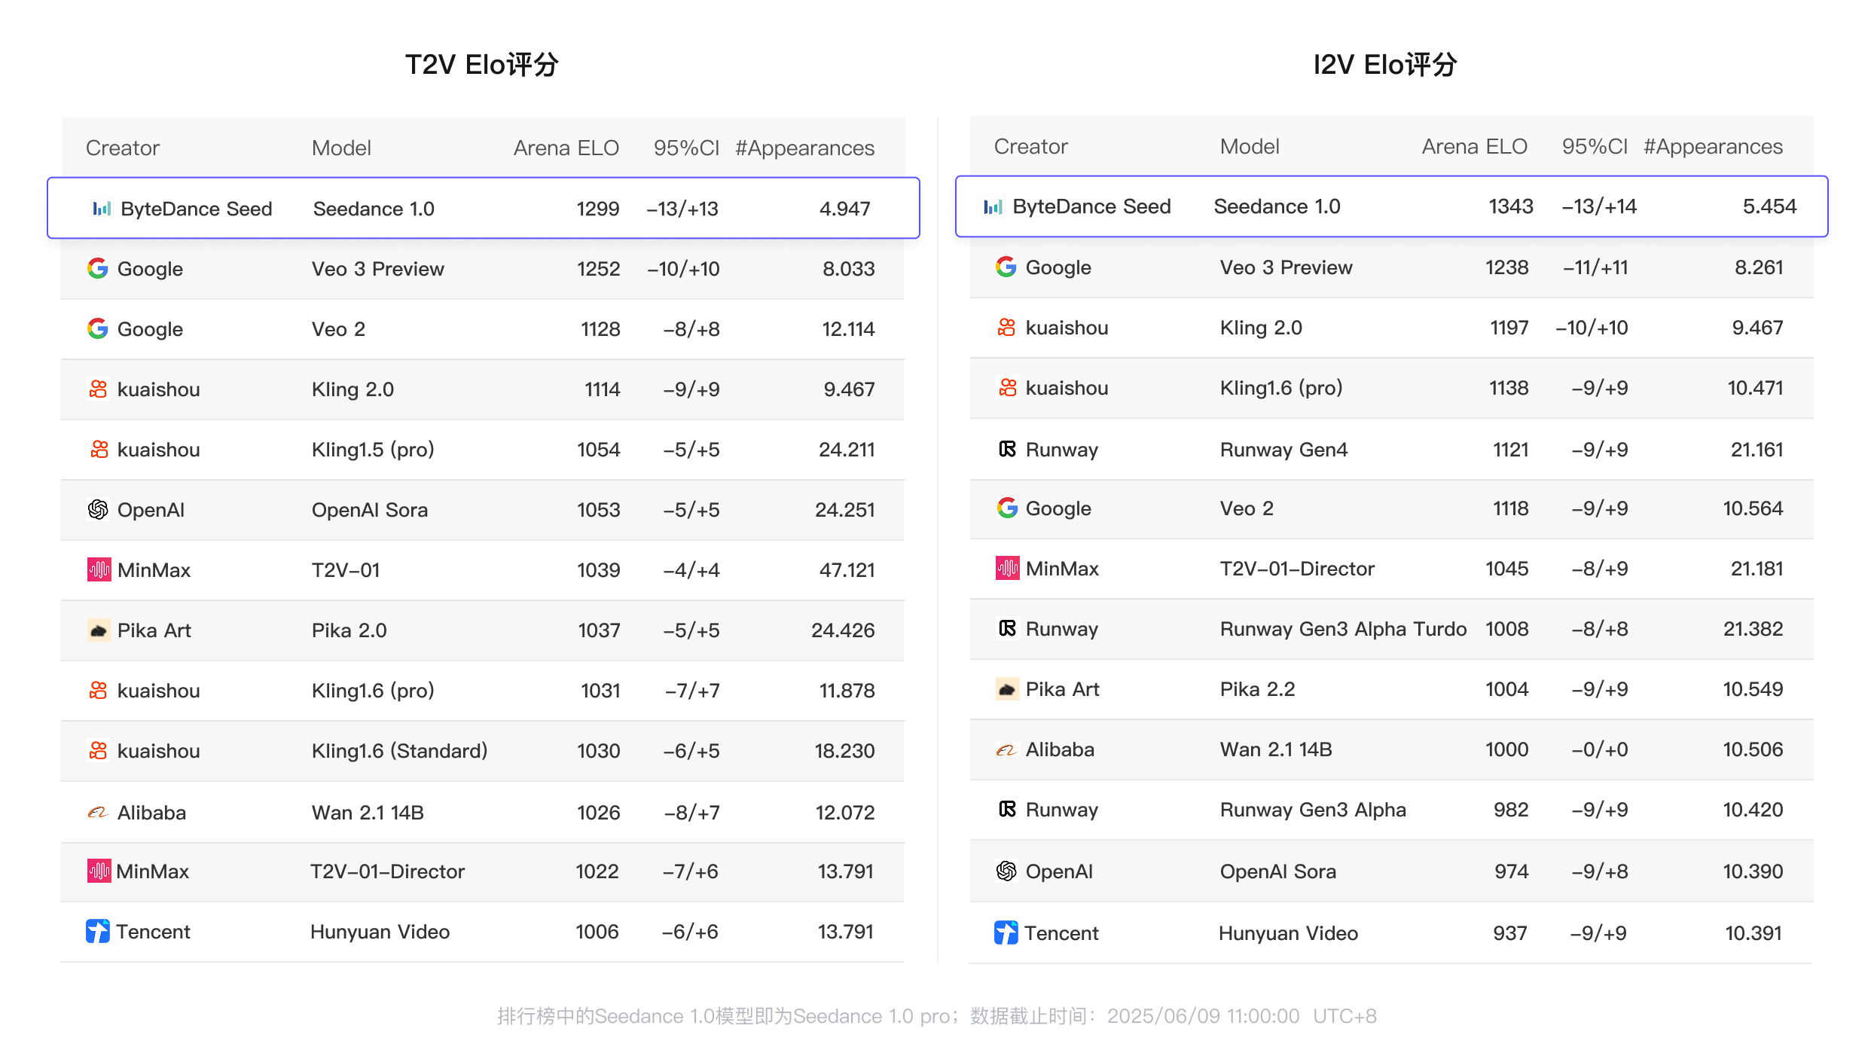This screenshot has height=1056, width=1874.
Task: Click kuaishou icon in I2V Kling1.6 (pro) row
Action: click(x=1007, y=387)
